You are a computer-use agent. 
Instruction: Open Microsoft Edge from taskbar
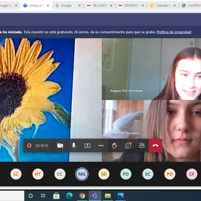[69, 196]
